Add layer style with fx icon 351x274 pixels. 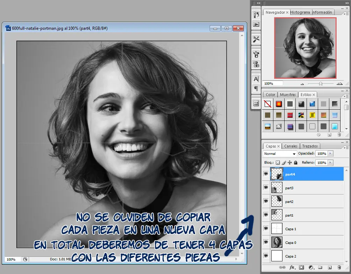292,267
